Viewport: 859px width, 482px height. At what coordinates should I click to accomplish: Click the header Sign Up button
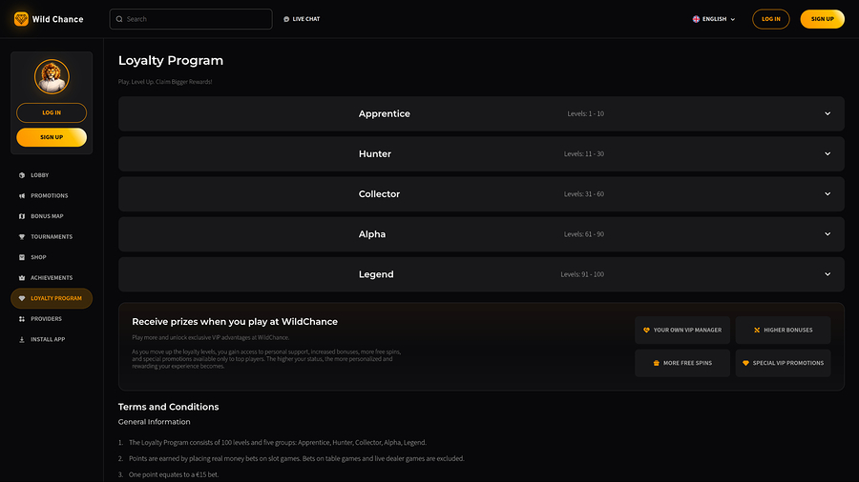(823, 19)
